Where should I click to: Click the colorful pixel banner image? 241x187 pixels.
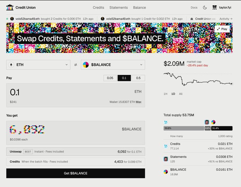(x=119, y=38)
